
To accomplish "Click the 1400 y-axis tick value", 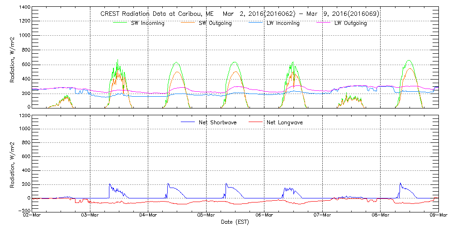I will [x=24, y=8].
